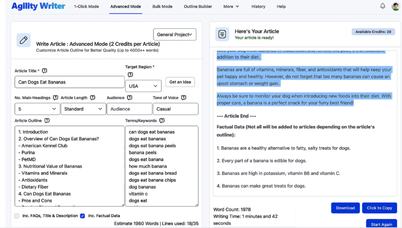Click inside the Terms/Keywords textarea
The height and width of the screenshot is (228, 402).
(162, 166)
